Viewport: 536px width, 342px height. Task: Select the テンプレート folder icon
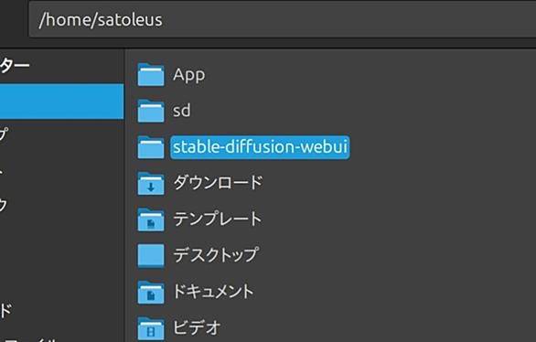click(x=151, y=219)
